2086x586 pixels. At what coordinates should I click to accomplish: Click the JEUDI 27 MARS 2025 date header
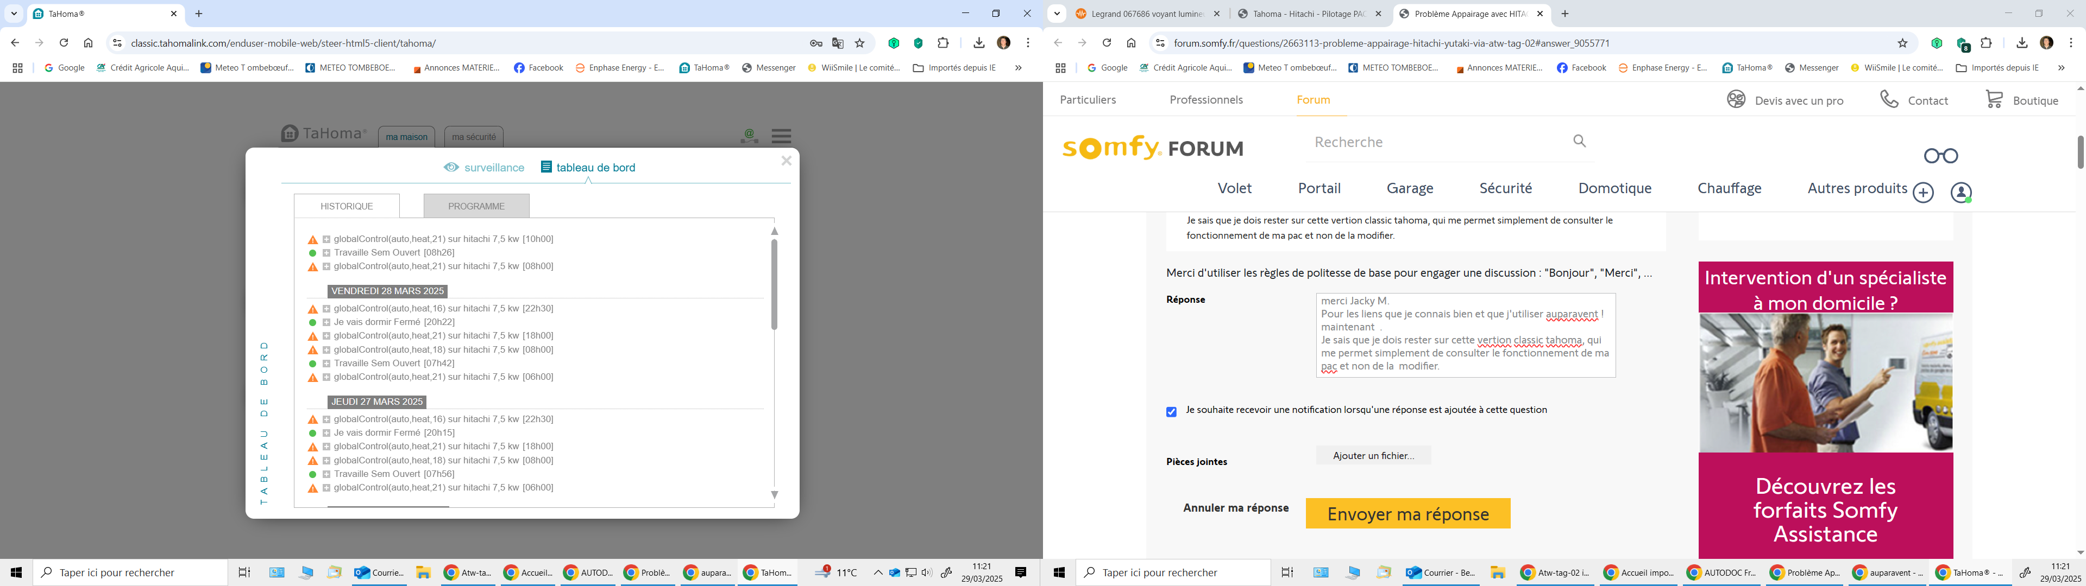tap(378, 402)
